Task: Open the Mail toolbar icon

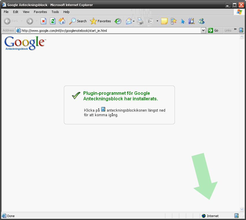Action: pyautogui.click(x=129, y=21)
